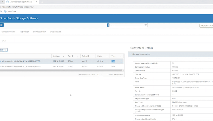Filter the first column before Address
The width and height of the screenshot is (213, 121).
49,56
